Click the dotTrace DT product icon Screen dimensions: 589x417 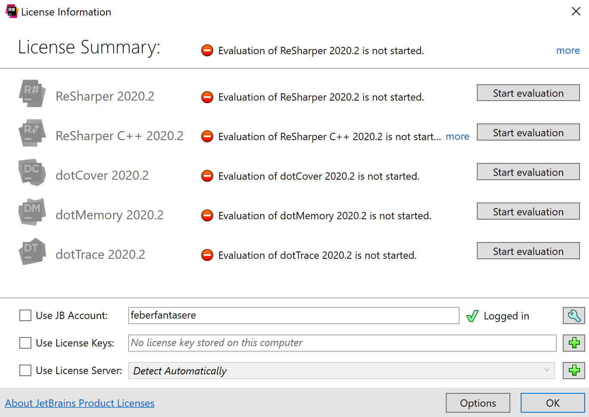32,251
